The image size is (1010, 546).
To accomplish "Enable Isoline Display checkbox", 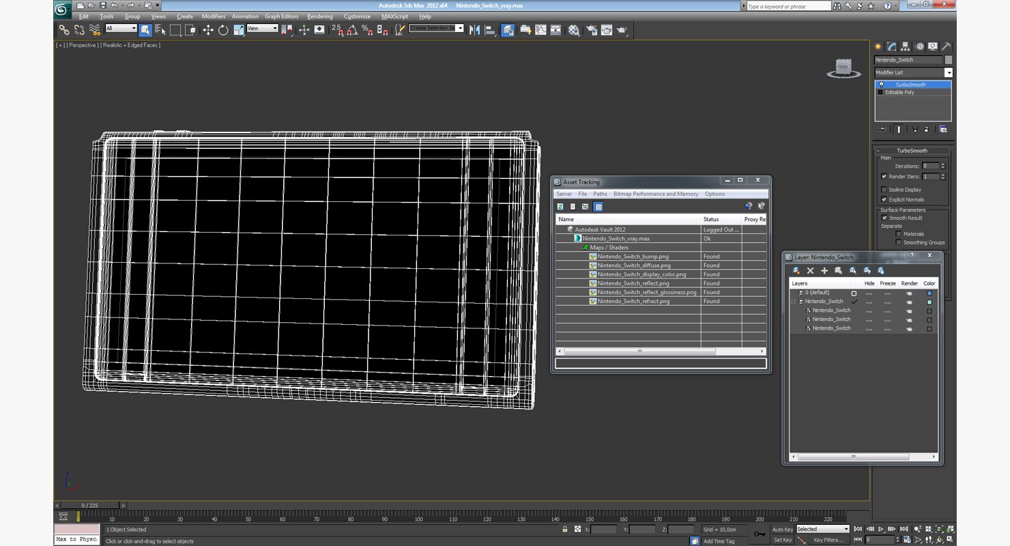I will (884, 190).
